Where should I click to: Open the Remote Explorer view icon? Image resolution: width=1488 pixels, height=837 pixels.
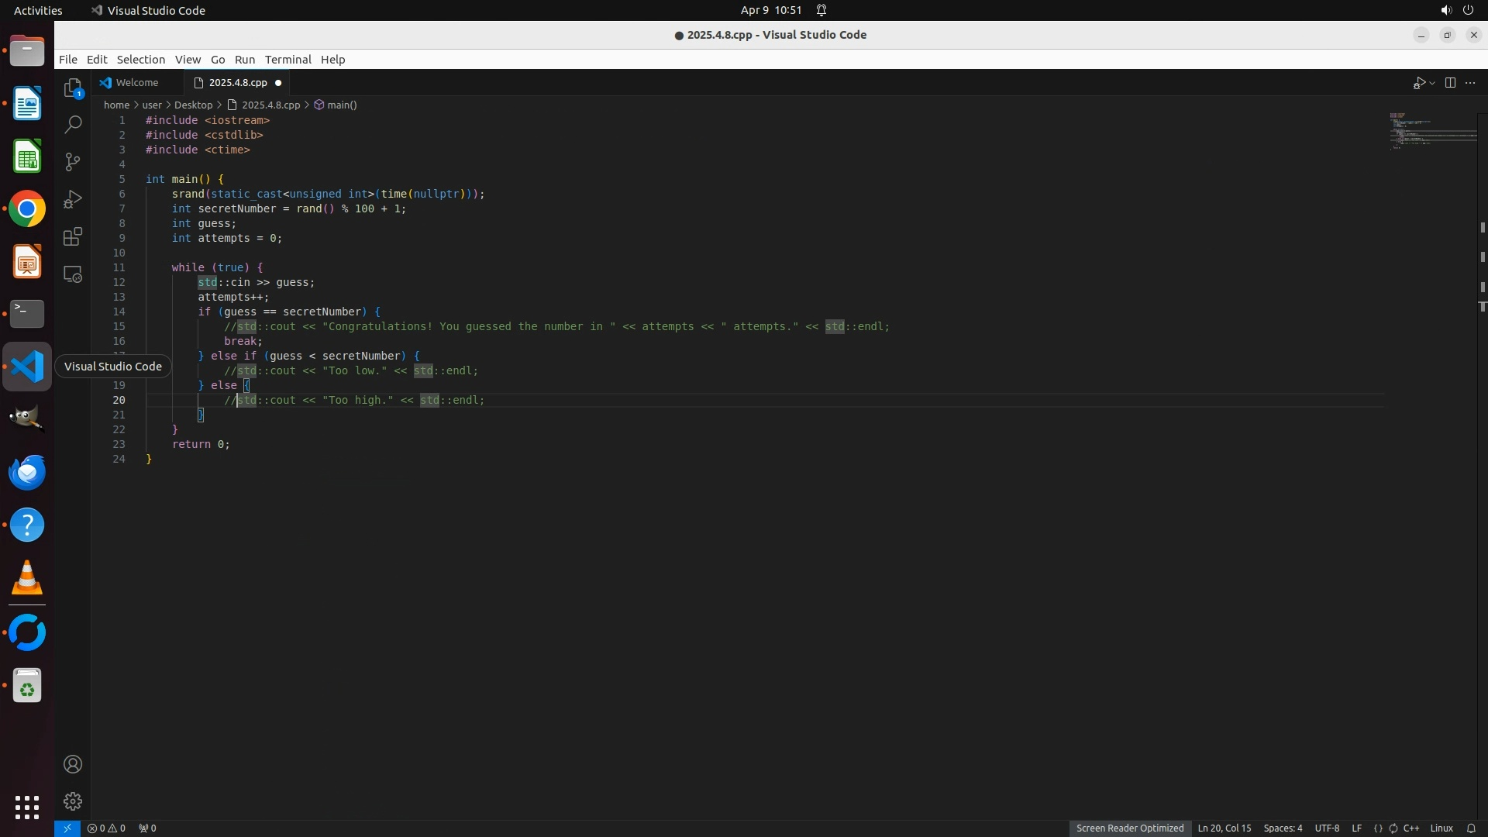tap(73, 274)
